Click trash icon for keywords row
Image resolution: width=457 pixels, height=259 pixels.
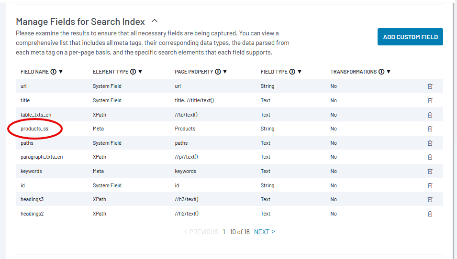tap(430, 171)
